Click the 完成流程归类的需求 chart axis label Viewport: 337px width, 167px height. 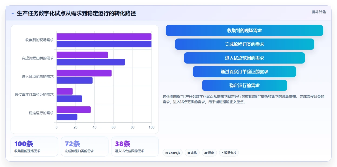38,58
